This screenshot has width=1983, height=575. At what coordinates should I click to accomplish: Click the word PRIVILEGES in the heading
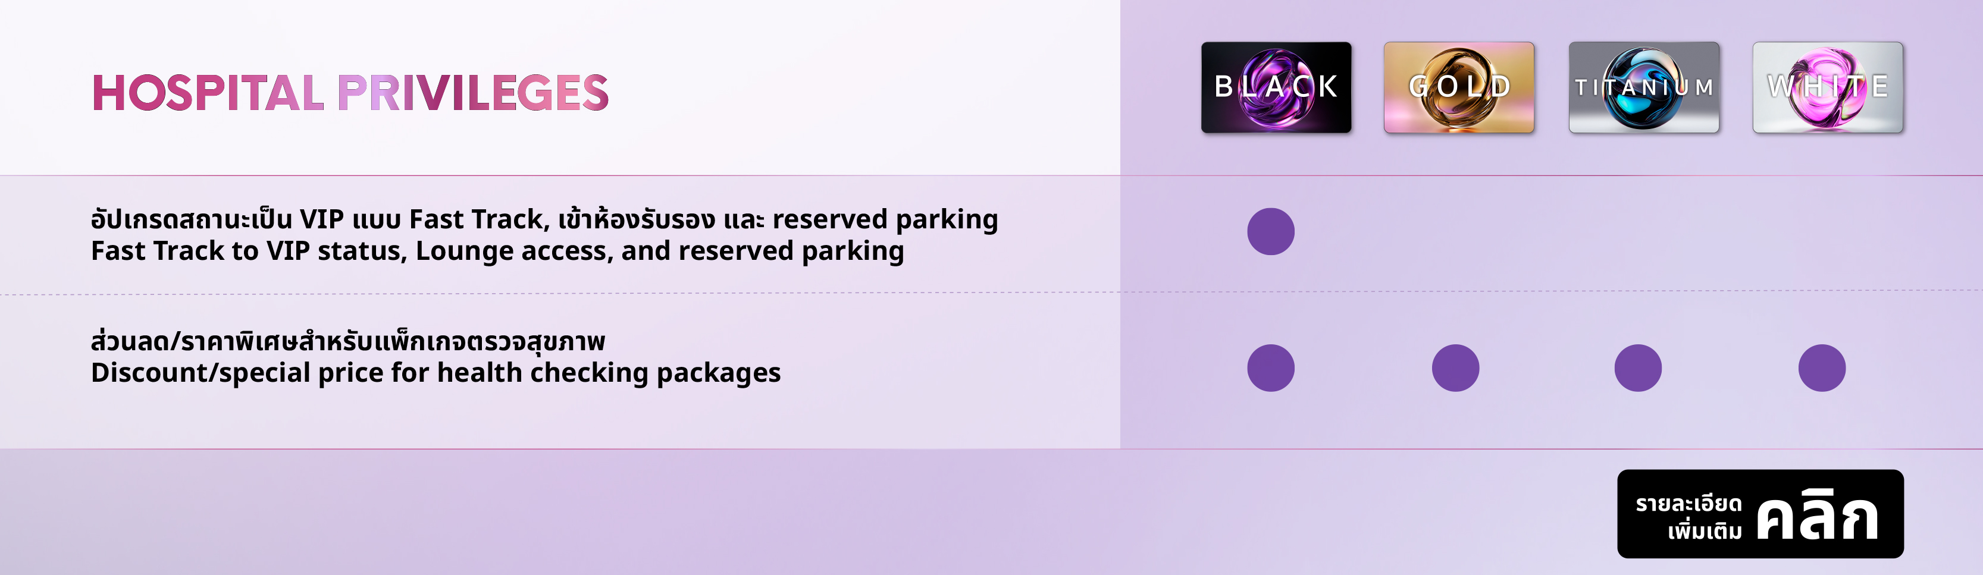pyautogui.click(x=472, y=93)
